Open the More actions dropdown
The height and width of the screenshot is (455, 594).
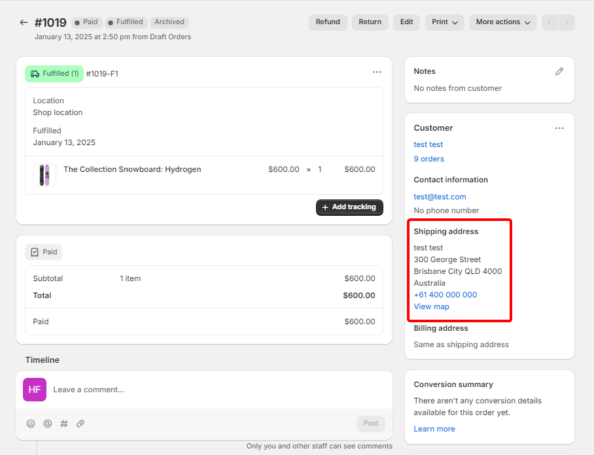coord(502,22)
